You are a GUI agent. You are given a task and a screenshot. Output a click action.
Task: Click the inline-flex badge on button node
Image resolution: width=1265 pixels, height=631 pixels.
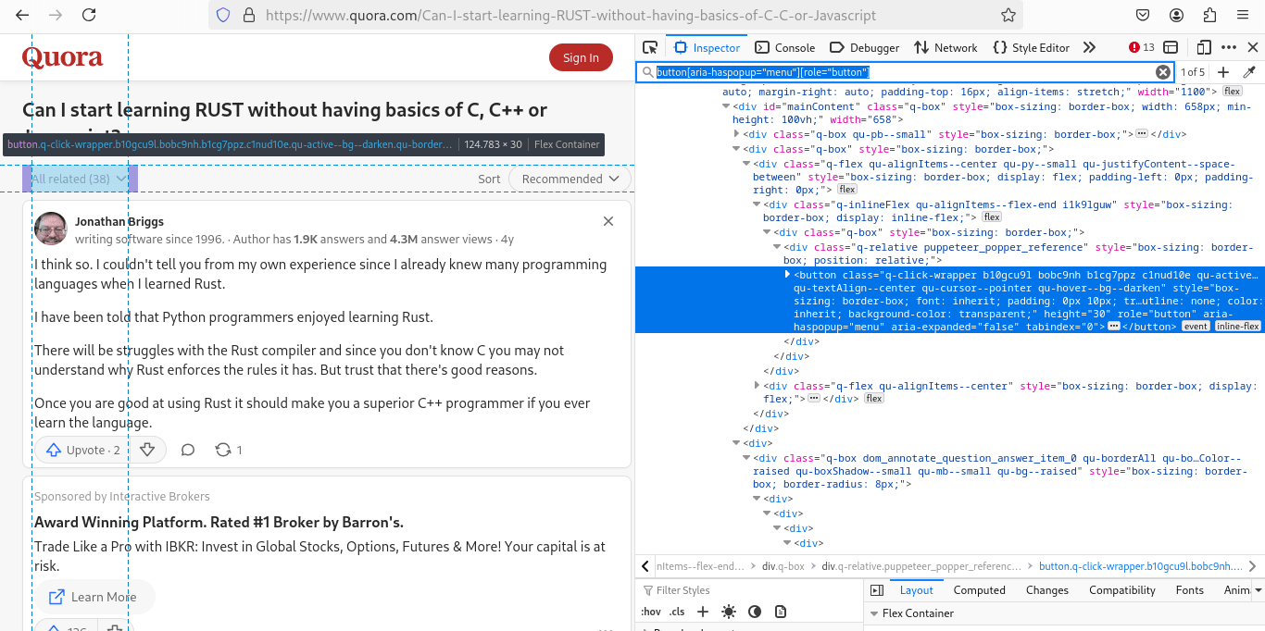click(1237, 326)
